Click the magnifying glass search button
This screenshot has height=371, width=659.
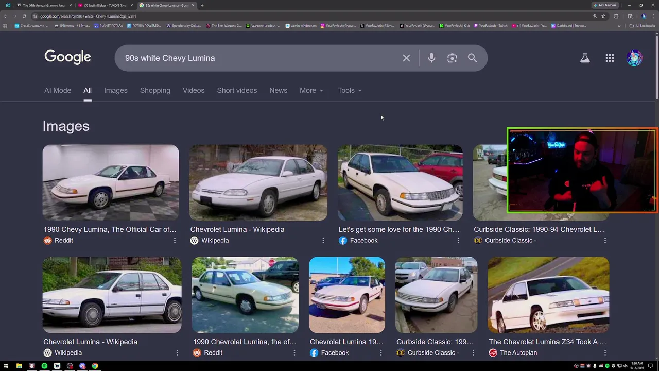(x=472, y=58)
